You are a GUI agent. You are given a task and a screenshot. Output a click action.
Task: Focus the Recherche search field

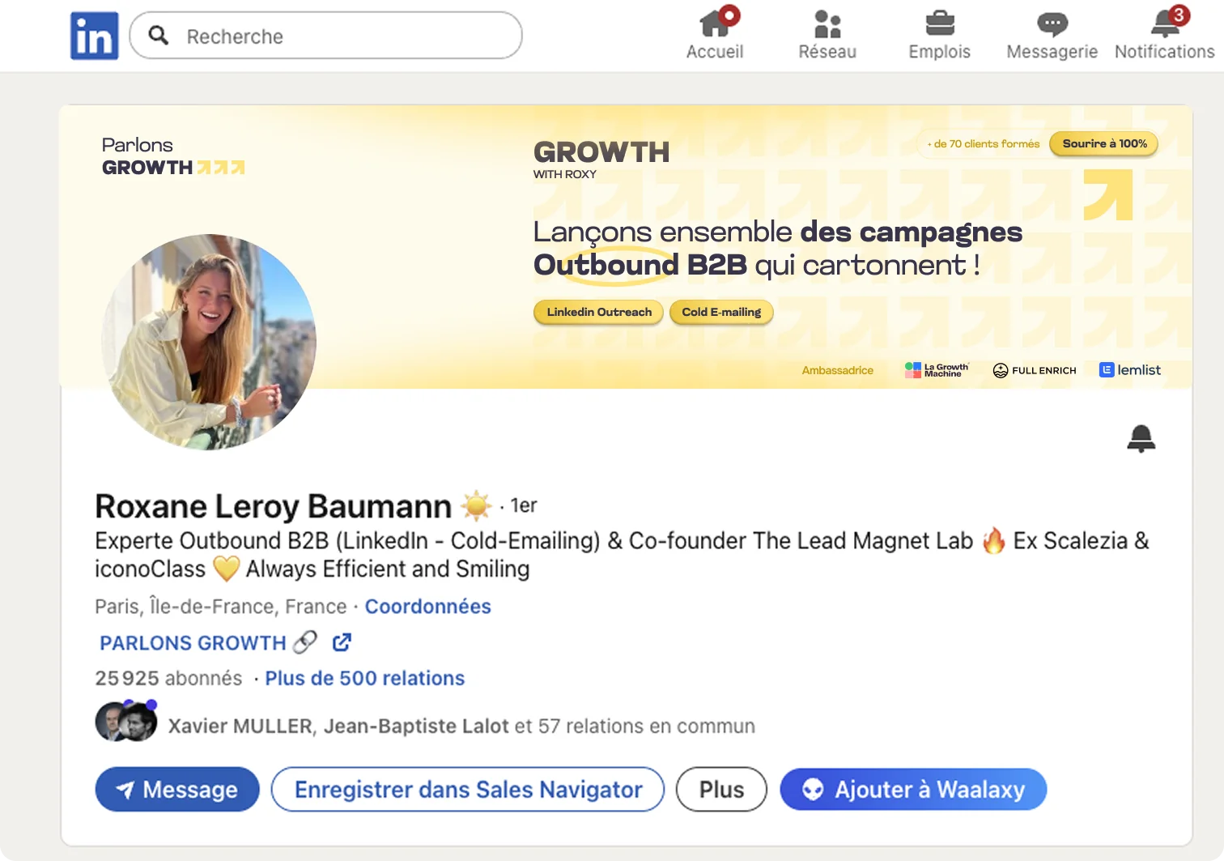(325, 36)
